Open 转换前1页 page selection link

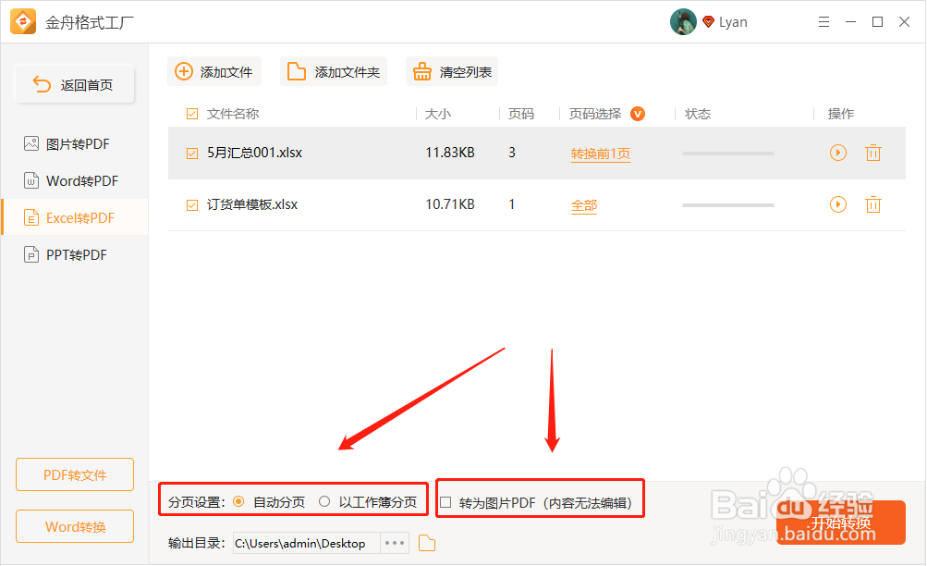[601, 153]
